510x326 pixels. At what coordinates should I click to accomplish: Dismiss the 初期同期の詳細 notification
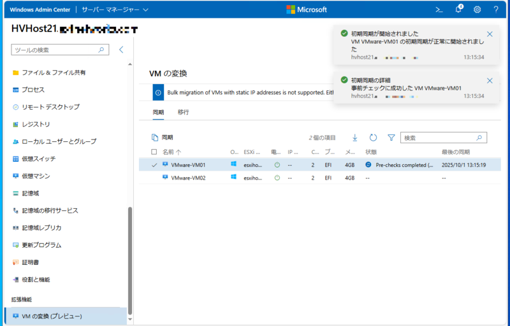click(x=490, y=80)
